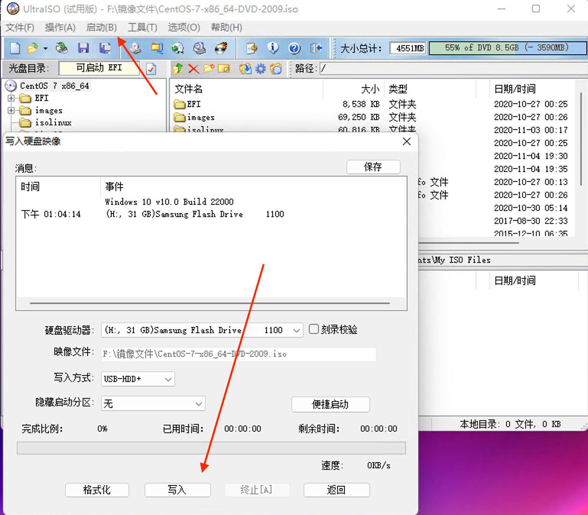The height and width of the screenshot is (515, 588).
Task: Open the 选项(O) menu
Action: point(184,28)
